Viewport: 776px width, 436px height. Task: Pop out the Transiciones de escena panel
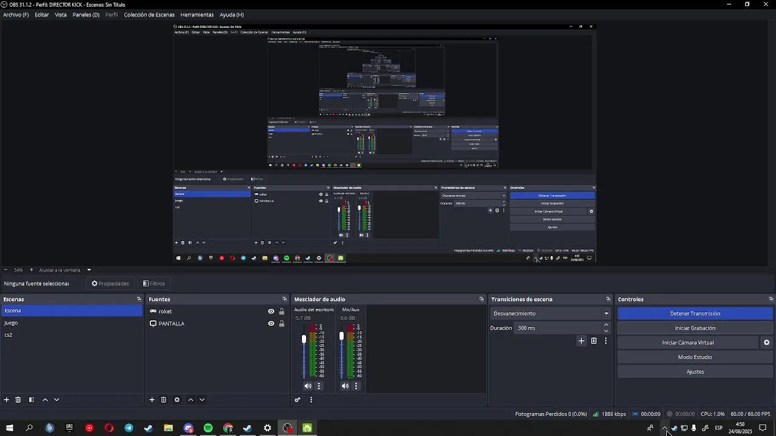pos(608,299)
